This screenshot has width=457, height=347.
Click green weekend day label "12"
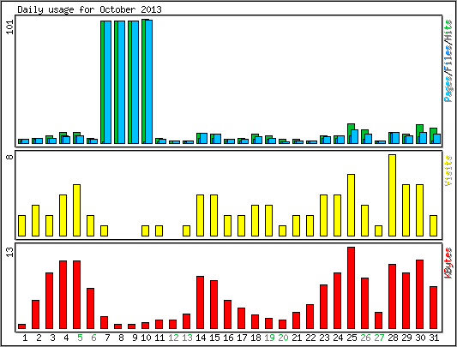point(173,338)
